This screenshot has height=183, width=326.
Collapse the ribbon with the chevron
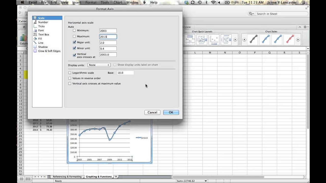tap(300, 27)
